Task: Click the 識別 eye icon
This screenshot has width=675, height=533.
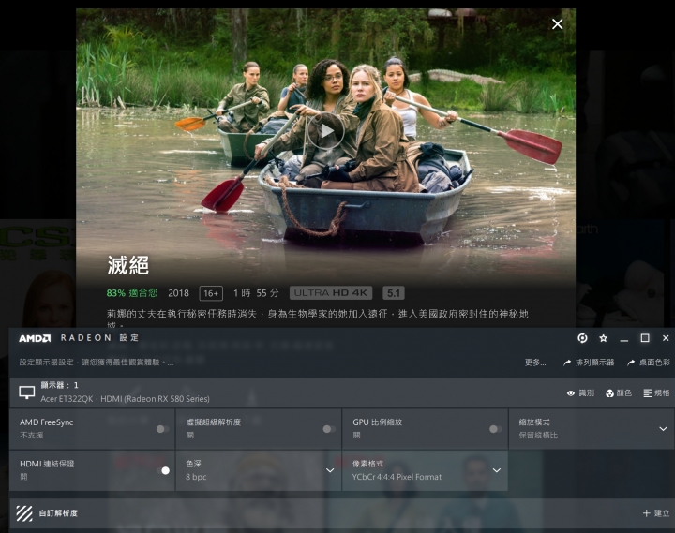Action: point(571,393)
